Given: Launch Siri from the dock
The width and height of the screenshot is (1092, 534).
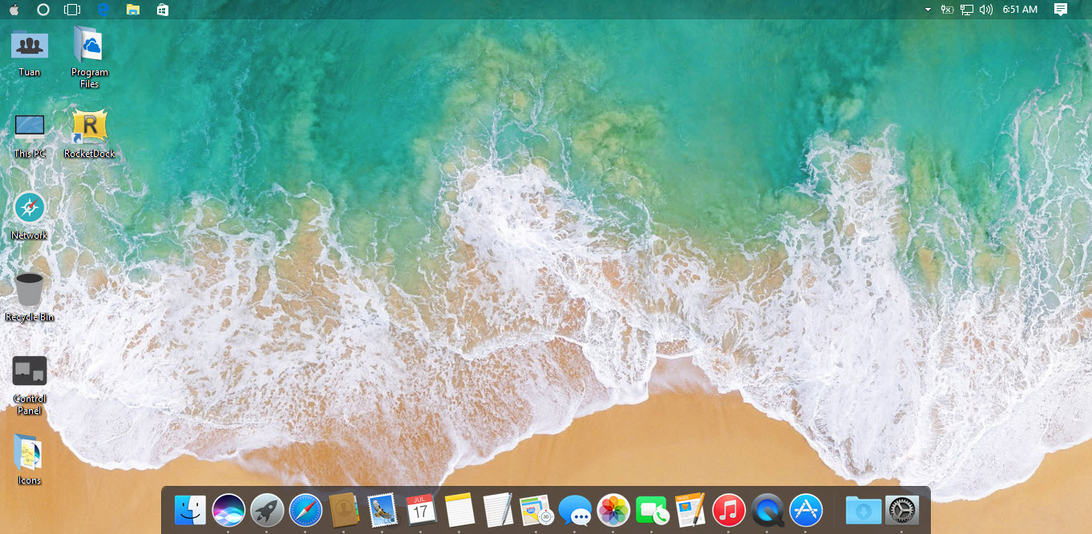Looking at the screenshot, I should tap(229, 510).
